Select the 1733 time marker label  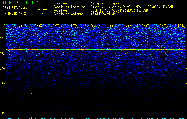click(x=56, y=26)
